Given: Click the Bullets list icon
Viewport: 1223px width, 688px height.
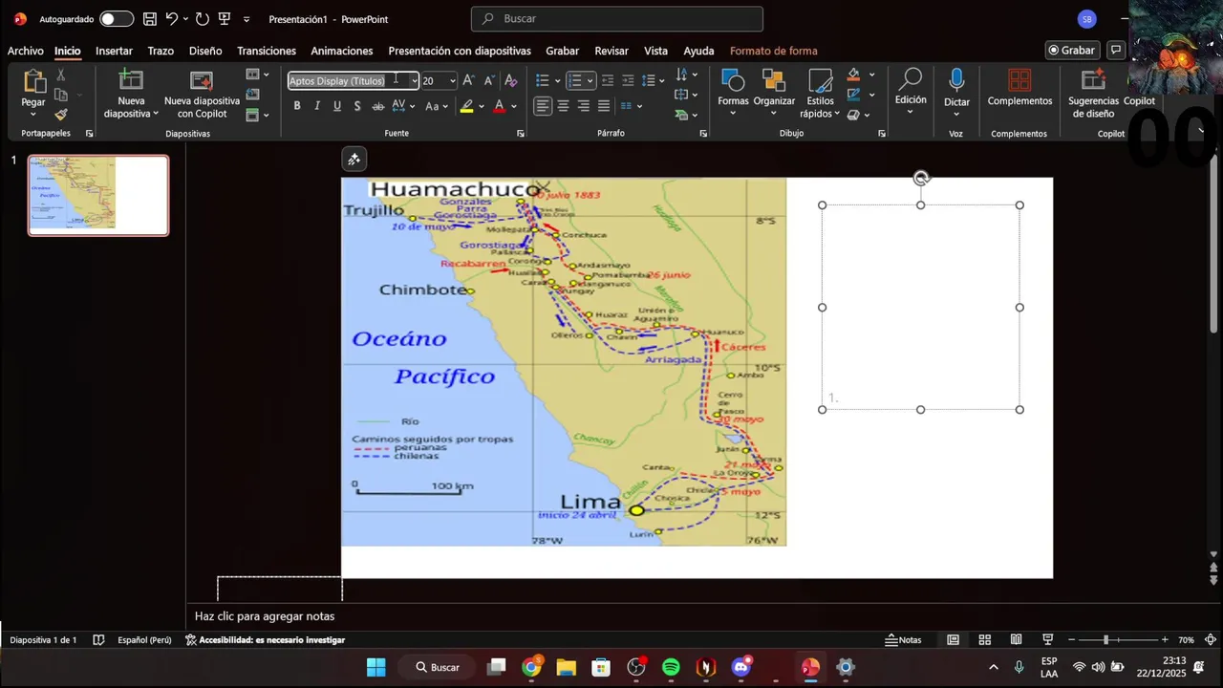Looking at the screenshot, I should tap(542, 80).
